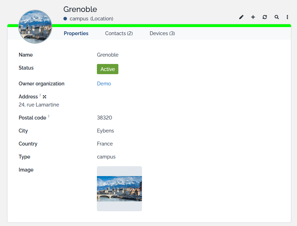This screenshot has height=226, width=297.
Task: Open the Grenoble image thumbnail
Action: tap(119, 189)
